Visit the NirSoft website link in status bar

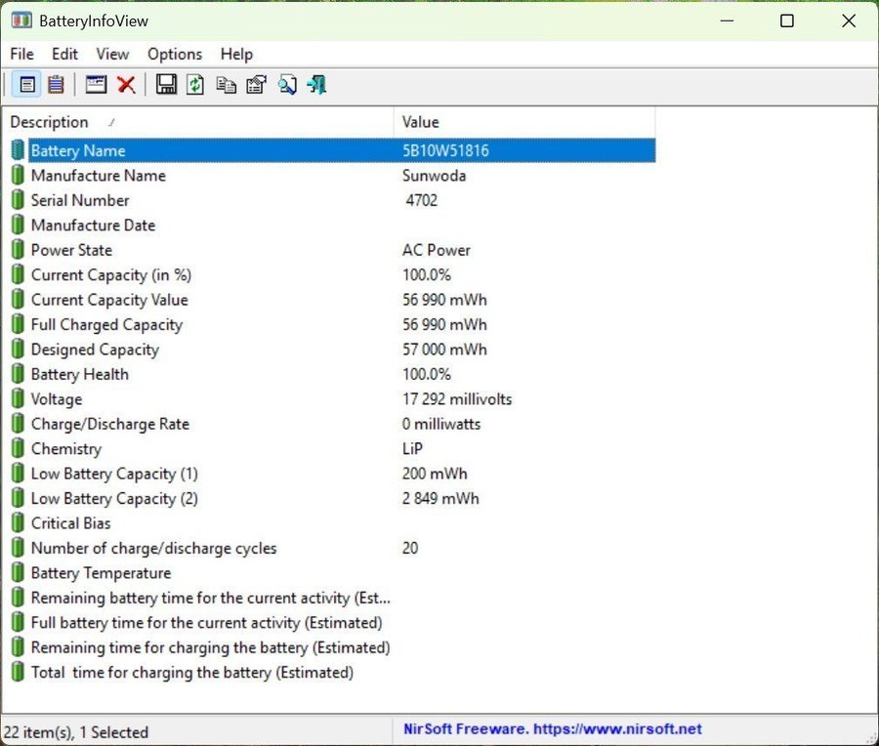(x=553, y=729)
